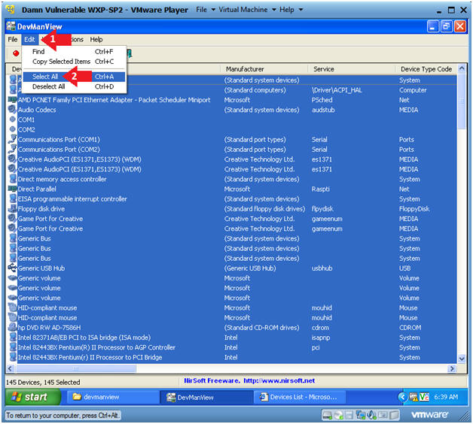Open DevManView File menu
The width and height of the screenshot is (473, 424).
[x=13, y=39]
